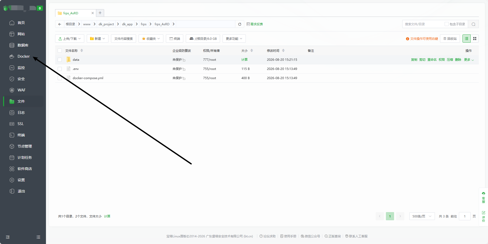The image size is (488, 244).
Task: Click the sidebar menu list icon at bottom
Action: (x=38, y=237)
